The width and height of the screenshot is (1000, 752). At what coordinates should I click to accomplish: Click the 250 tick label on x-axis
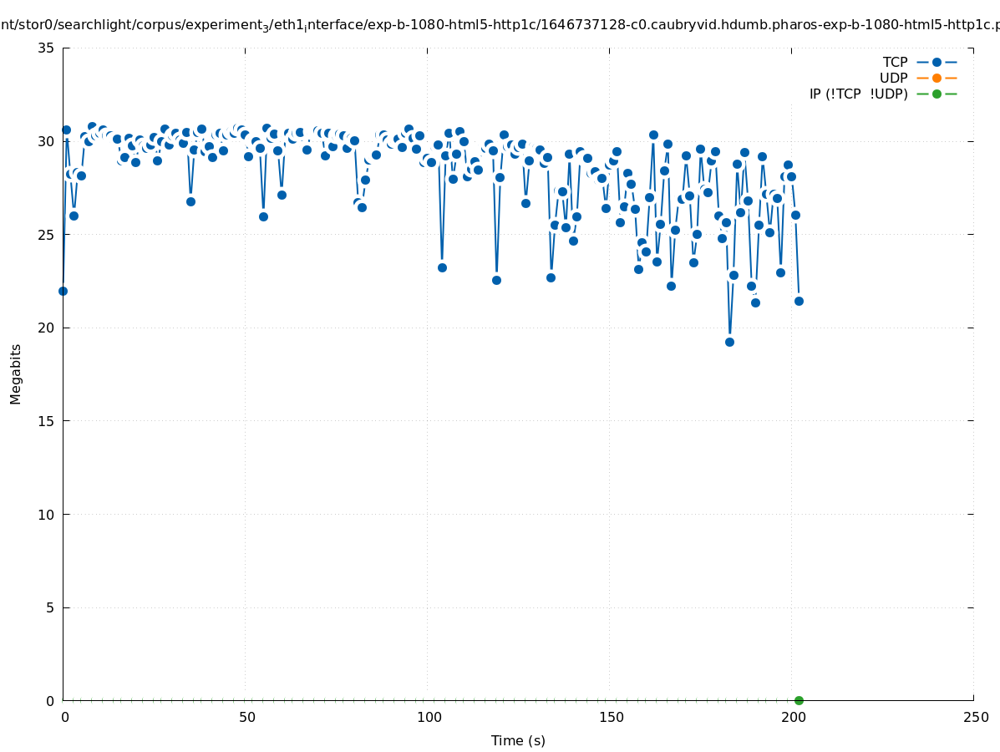click(975, 717)
